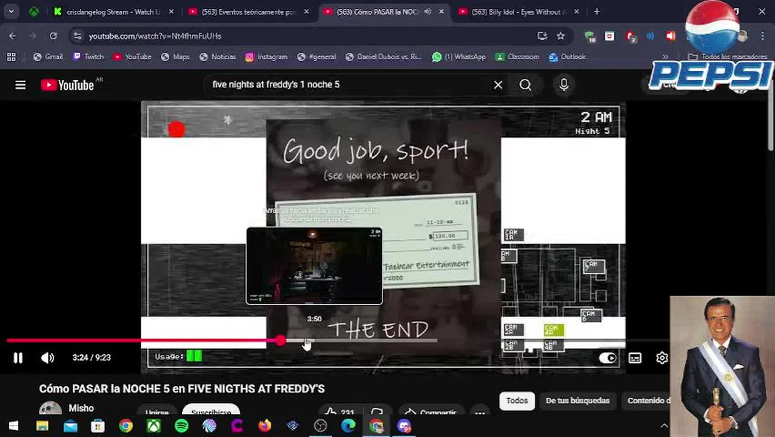Image resolution: width=775 pixels, height=437 pixels.
Task: Go back in the browser
Action: 13,36
